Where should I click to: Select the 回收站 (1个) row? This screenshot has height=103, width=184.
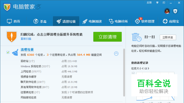click(57, 61)
